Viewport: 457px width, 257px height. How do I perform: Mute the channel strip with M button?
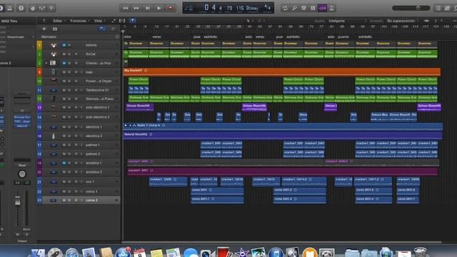17,234
